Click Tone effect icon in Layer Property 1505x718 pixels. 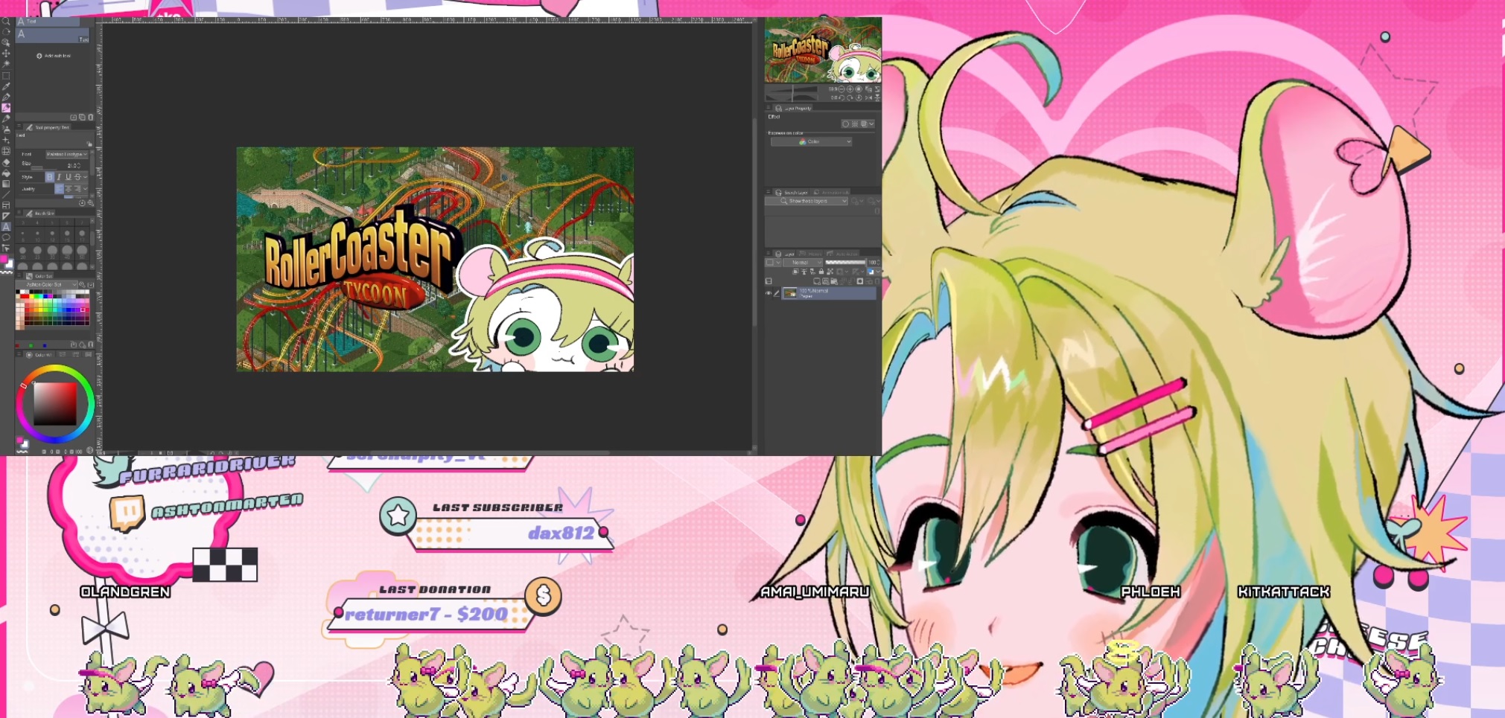(x=855, y=124)
